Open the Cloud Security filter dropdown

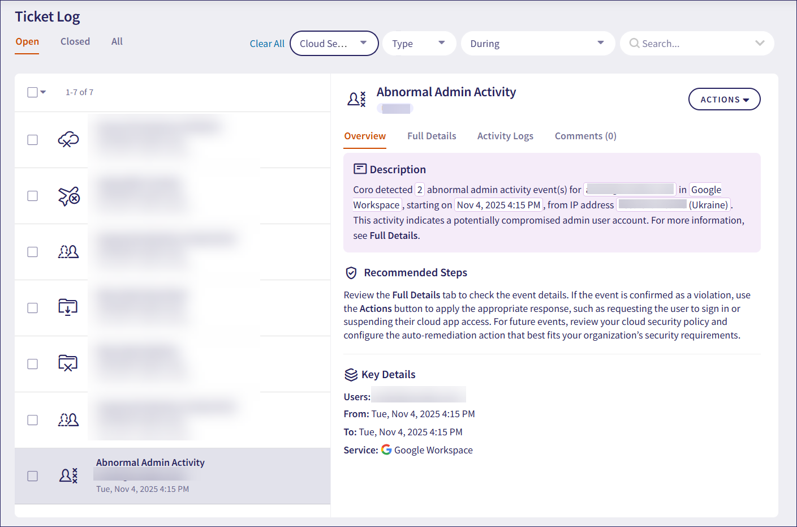pyautogui.click(x=334, y=43)
